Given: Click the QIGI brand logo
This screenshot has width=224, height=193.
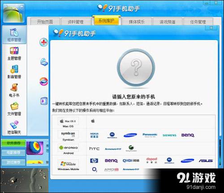Looking at the screenshot, I should (x=131, y=160).
